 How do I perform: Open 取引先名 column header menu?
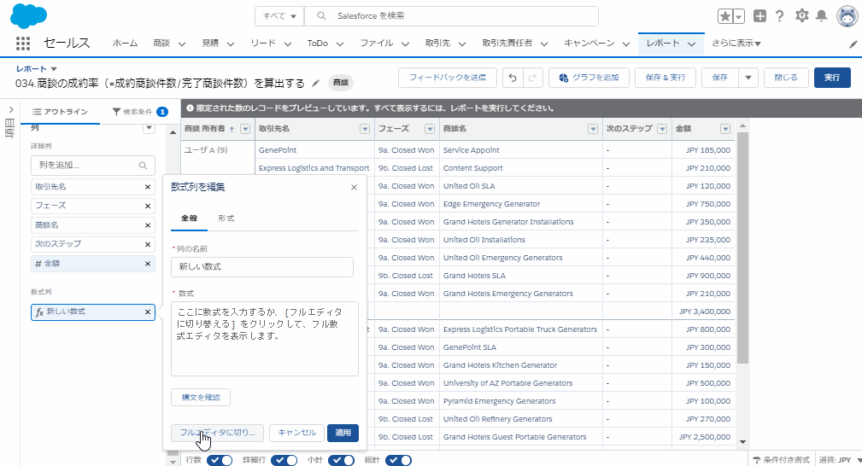tap(365, 129)
